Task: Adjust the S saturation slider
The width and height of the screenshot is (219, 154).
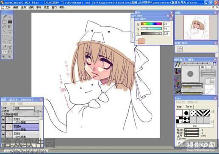Action: [x=151, y=29]
